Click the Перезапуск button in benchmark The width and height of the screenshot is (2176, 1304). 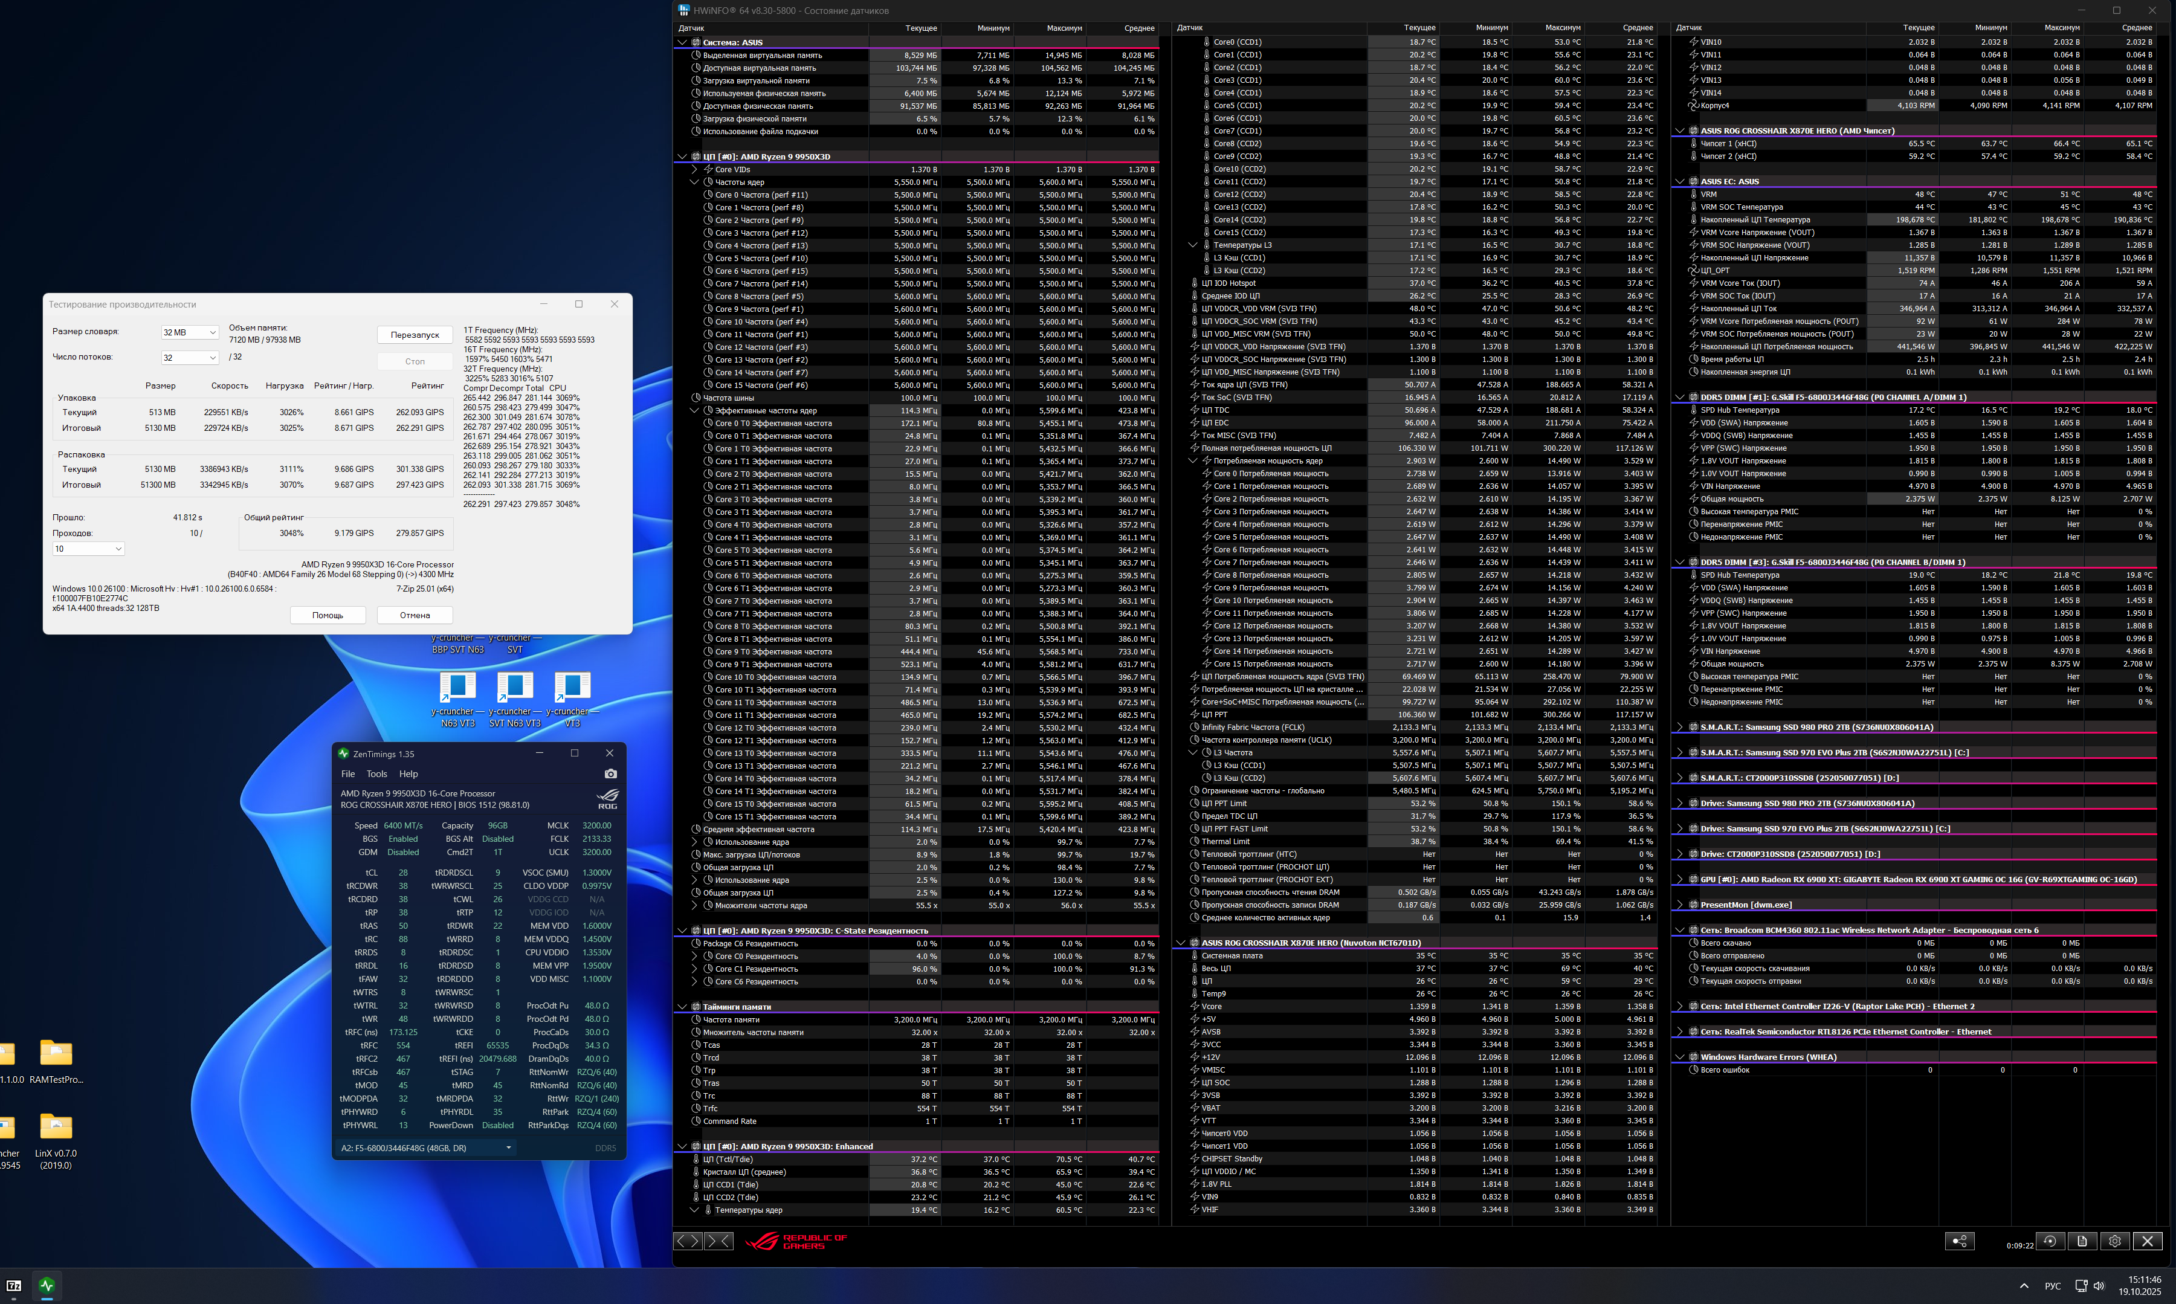click(415, 335)
